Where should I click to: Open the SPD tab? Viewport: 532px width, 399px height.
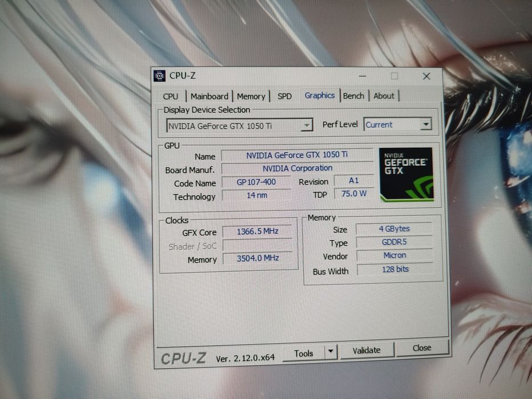pyautogui.click(x=285, y=96)
